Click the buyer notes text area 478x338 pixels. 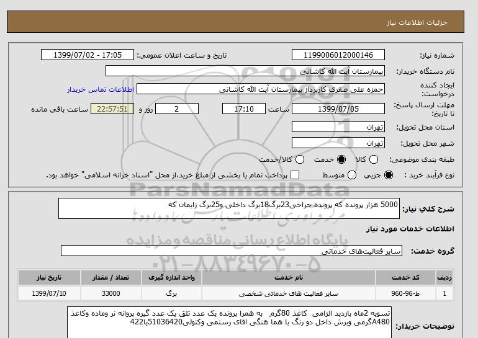[229, 322]
